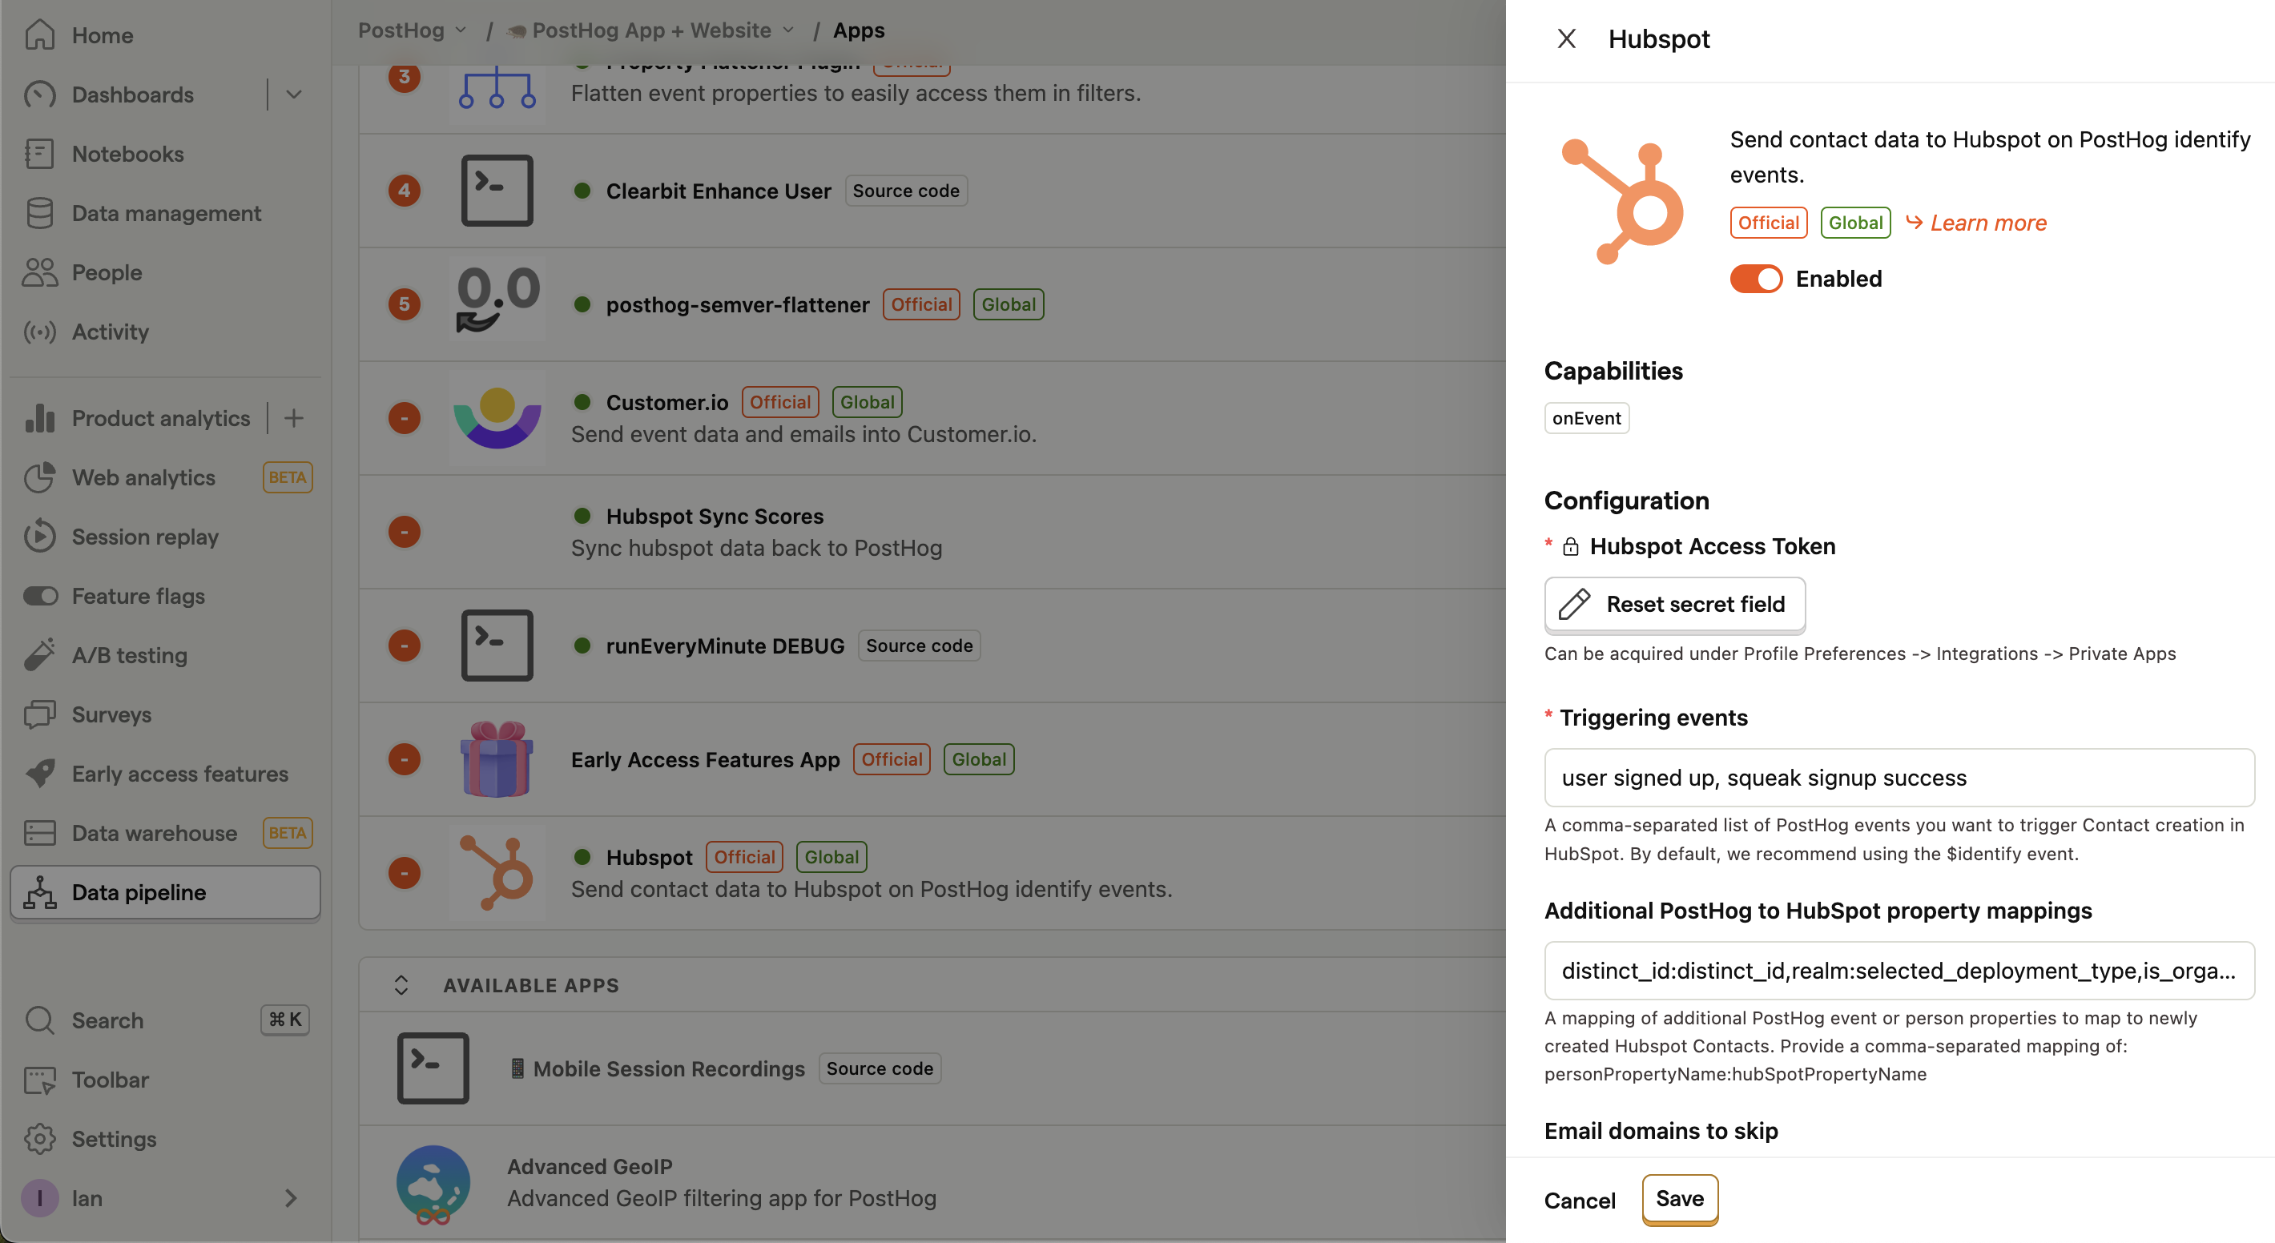Open Surveys in sidebar
Viewport: 2275px width, 1243px height.
pyautogui.click(x=111, y=714)
